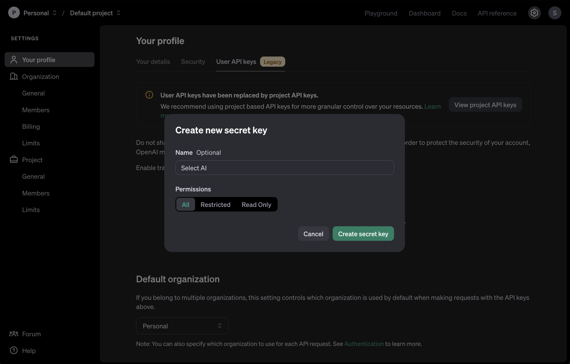This screenshot has height=364, width=570.
Task: Click the Organization building icon
Action: coord(13,76)
